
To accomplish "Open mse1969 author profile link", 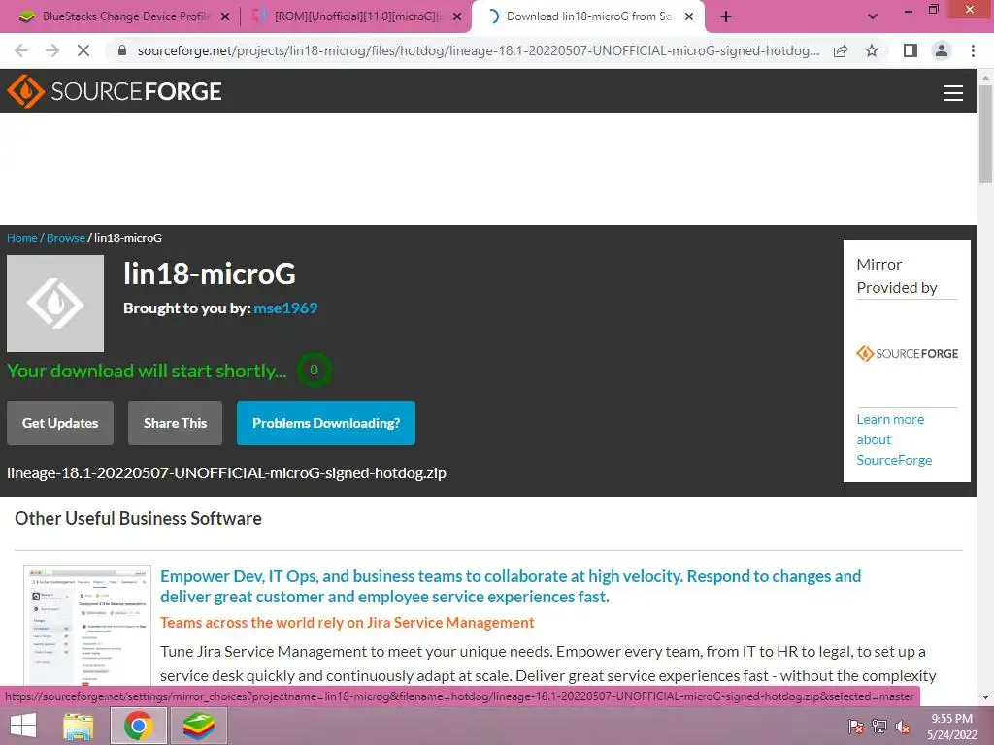I will 285,308.
